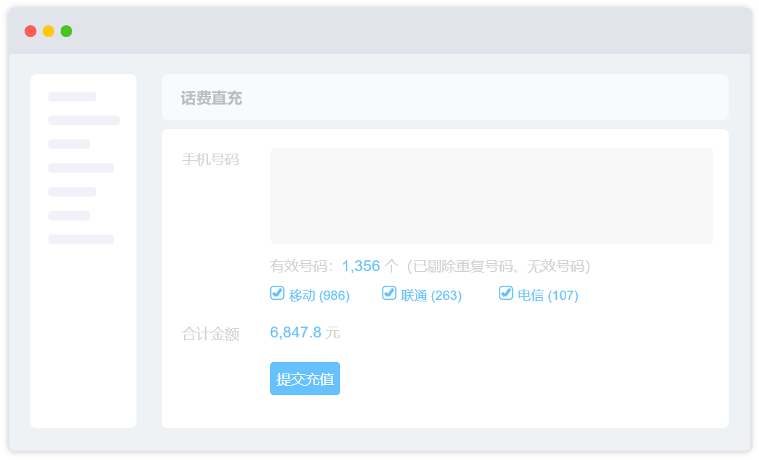Click the 提交充值 submit button
Screen dimensions: 759x460
click(305, 379)
